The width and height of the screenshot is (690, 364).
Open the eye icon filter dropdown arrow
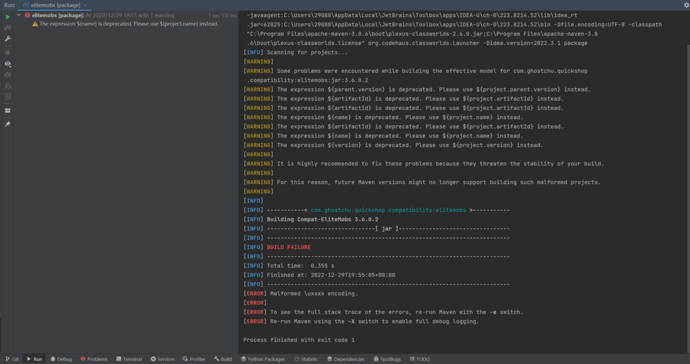10,66
